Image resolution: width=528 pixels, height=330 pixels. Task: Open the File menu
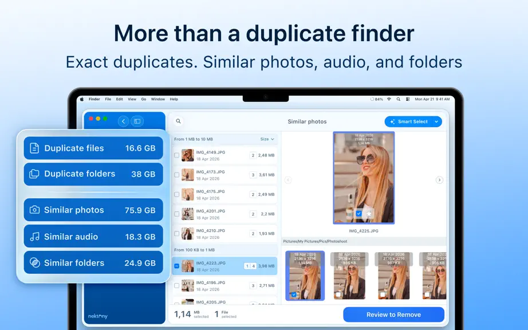point(108,99)
